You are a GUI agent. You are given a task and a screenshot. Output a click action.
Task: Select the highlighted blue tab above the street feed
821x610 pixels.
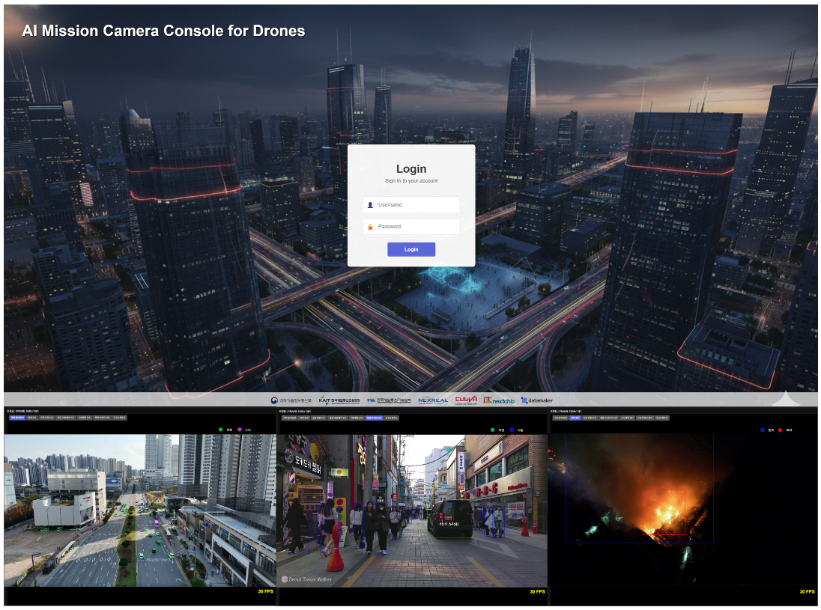374,418
